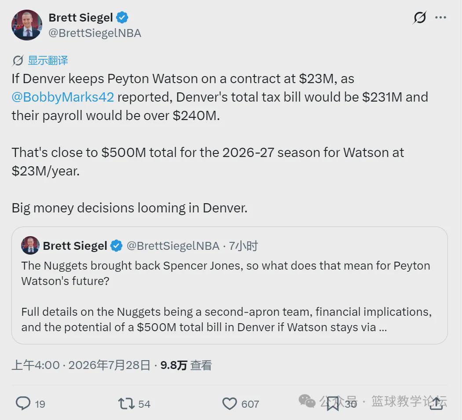Click the translate icon beside 显示翻译
Image resolution: width=462 pixels, height=420 pixels.
pos(18,61)
